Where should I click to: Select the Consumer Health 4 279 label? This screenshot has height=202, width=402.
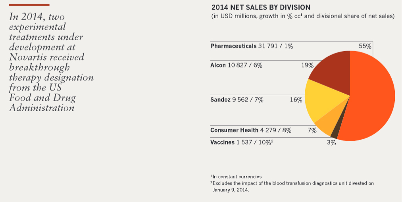[x=251, y=130]
